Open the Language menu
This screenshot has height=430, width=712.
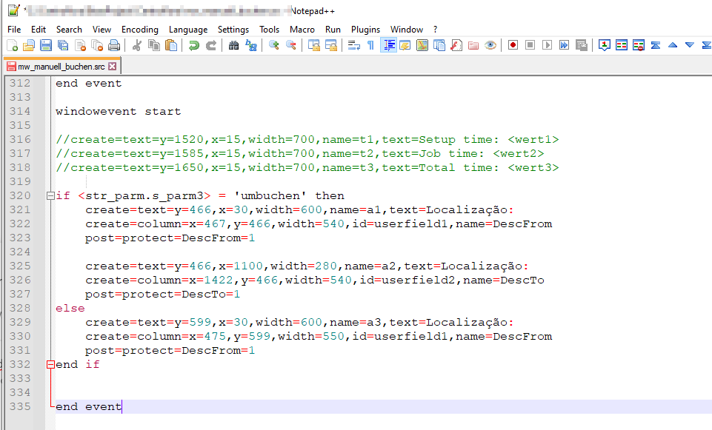[x=188, y=30]
